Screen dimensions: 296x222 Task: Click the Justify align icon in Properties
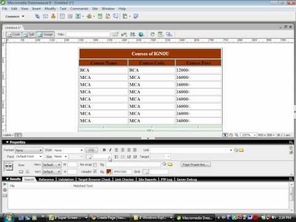(x=135, y=150)
